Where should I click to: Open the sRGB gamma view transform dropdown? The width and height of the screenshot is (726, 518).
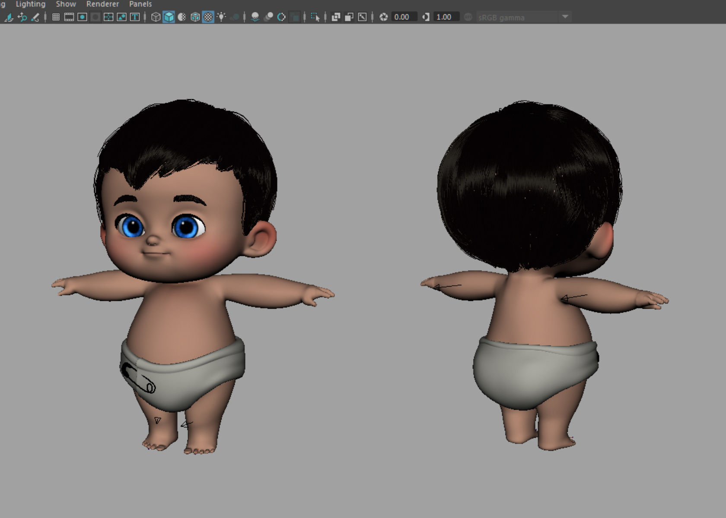pyautogui.click(x=523, y=17)
